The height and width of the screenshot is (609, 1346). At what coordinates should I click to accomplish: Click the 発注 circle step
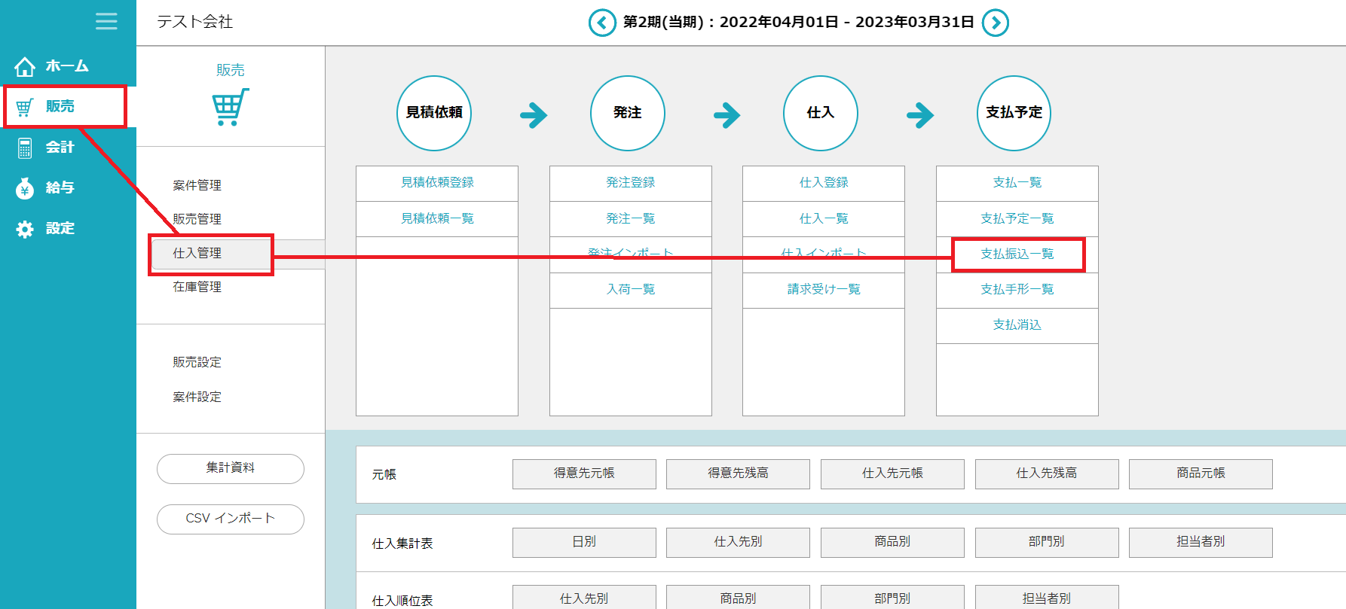(x=627, y=113)
